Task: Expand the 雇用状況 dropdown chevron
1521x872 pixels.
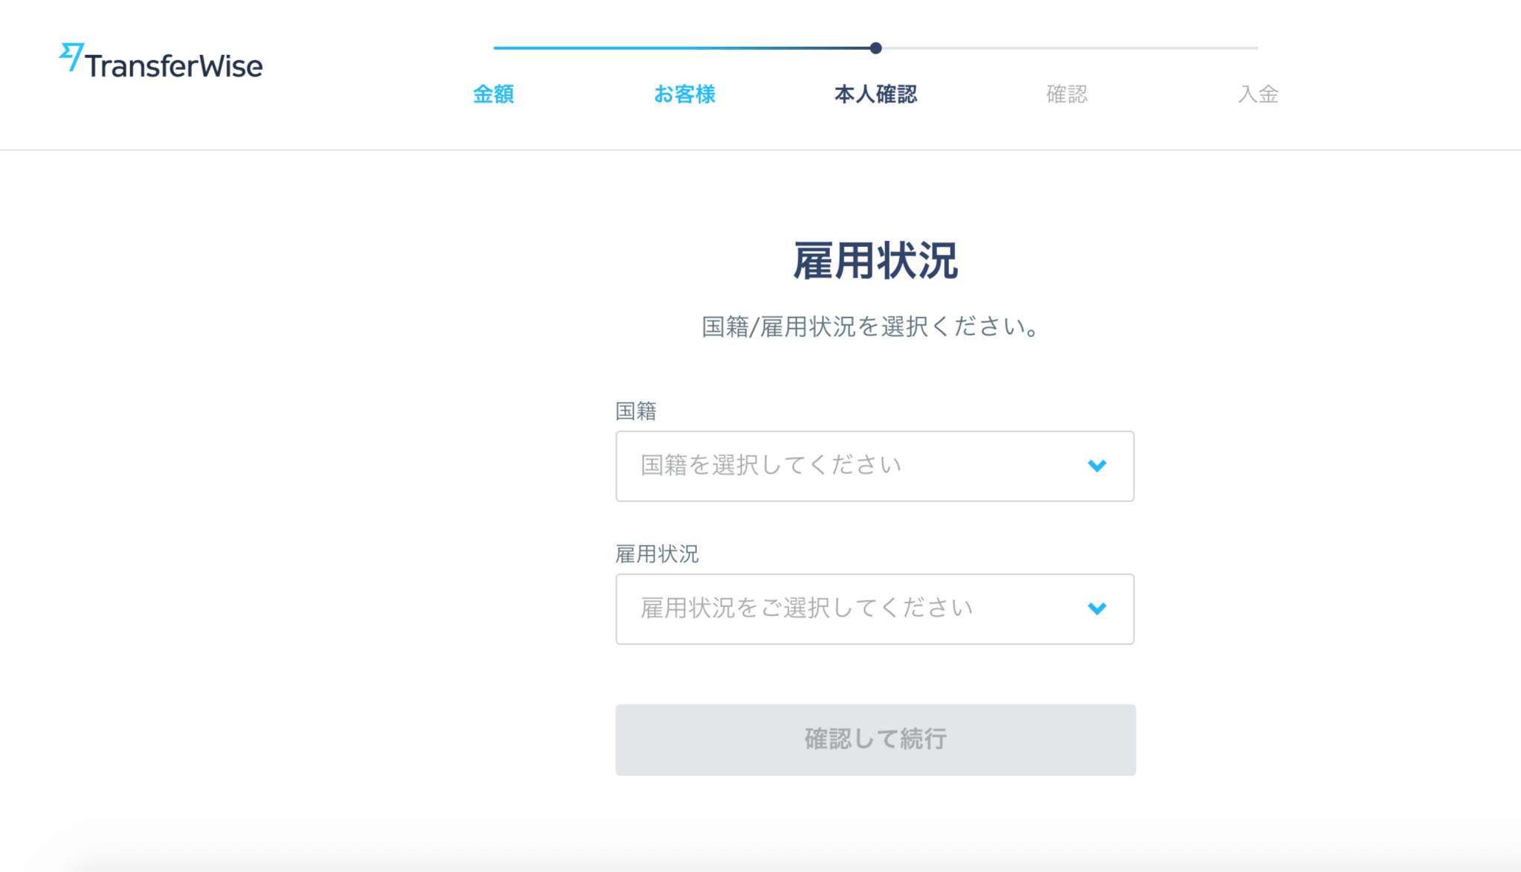Action: click(1096, 609)
